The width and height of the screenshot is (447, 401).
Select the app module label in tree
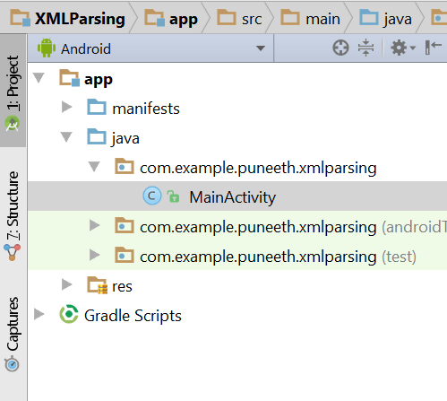99,80
